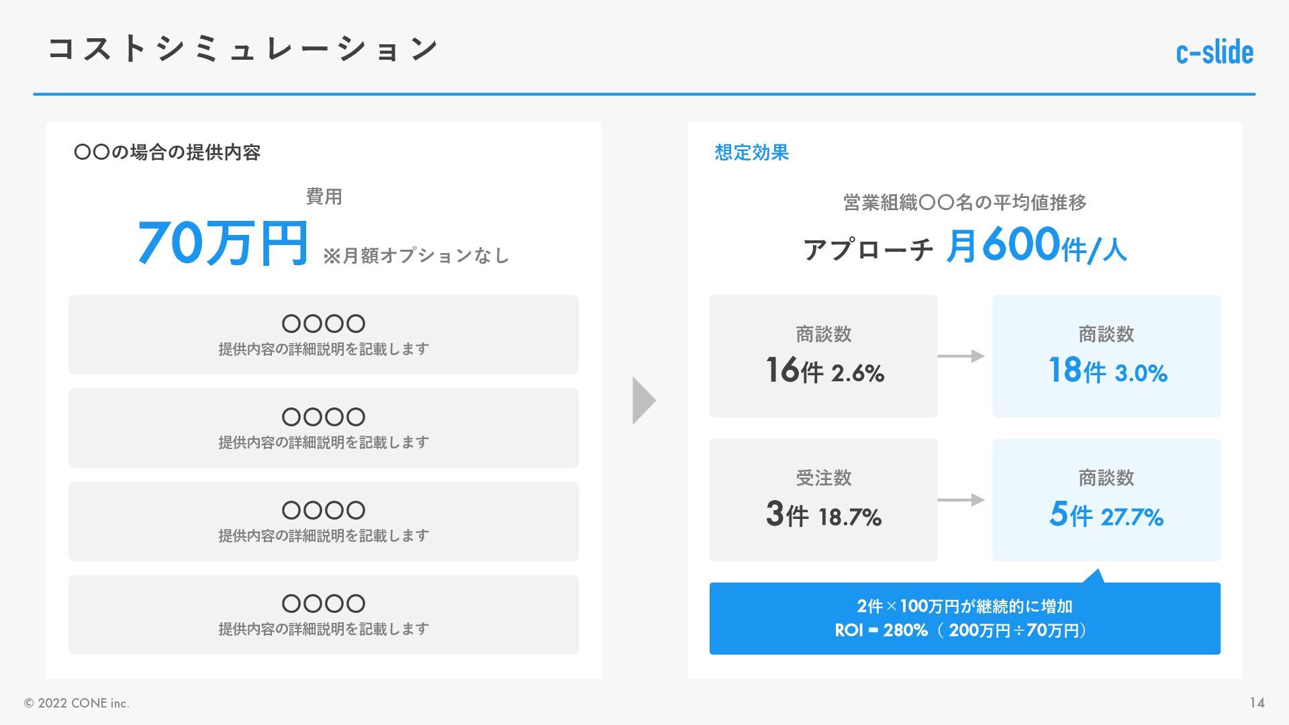Click the third 〇〇〇〇 content box

[323, 521]
